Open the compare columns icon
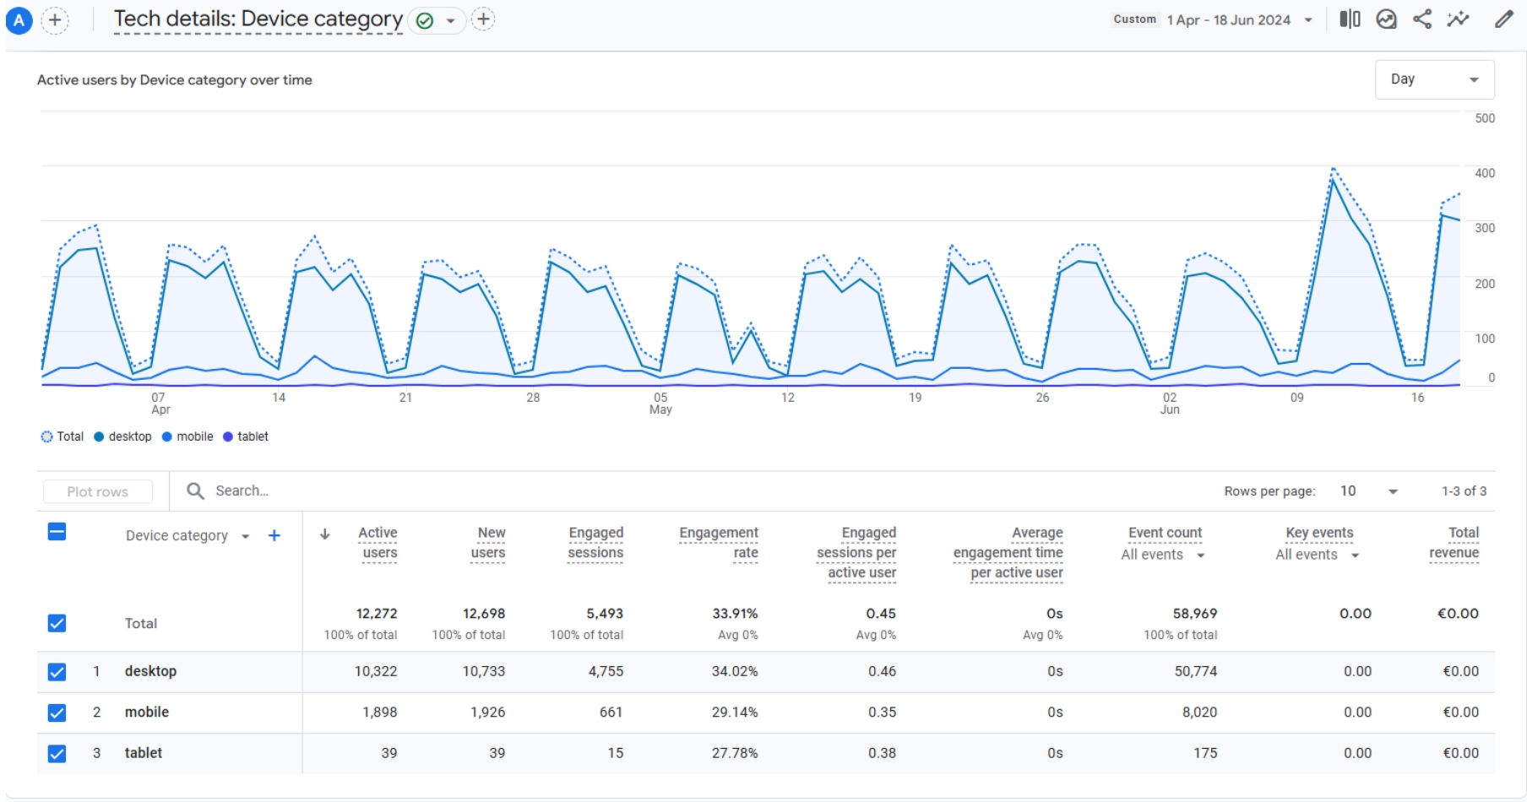 (x=1350, y=19)
